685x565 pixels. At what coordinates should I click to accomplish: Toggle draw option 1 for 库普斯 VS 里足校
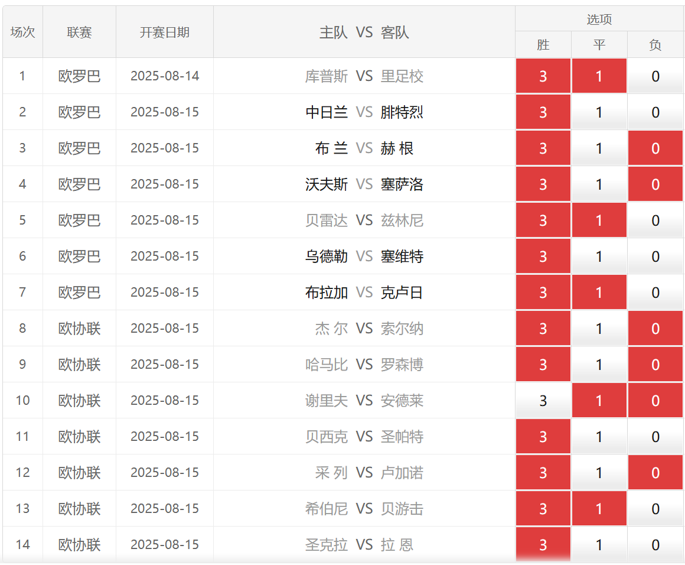tap(599, 76)
